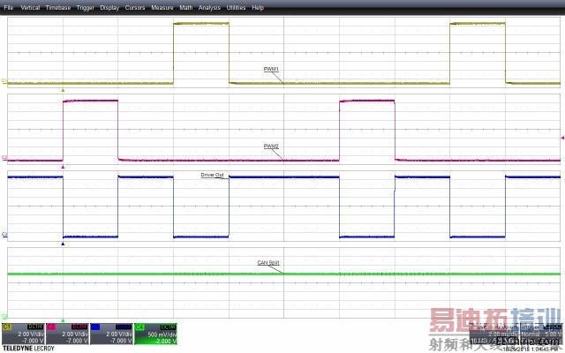Select the yellow trigger delay marker under PWM1 grid

click(x=63, y=90)
